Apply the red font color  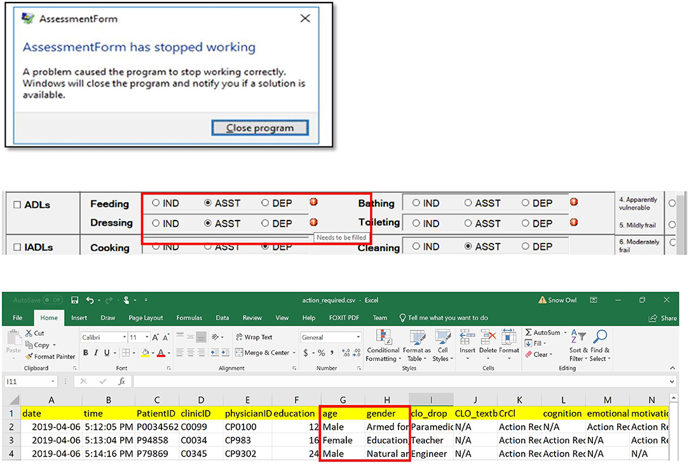161,353
